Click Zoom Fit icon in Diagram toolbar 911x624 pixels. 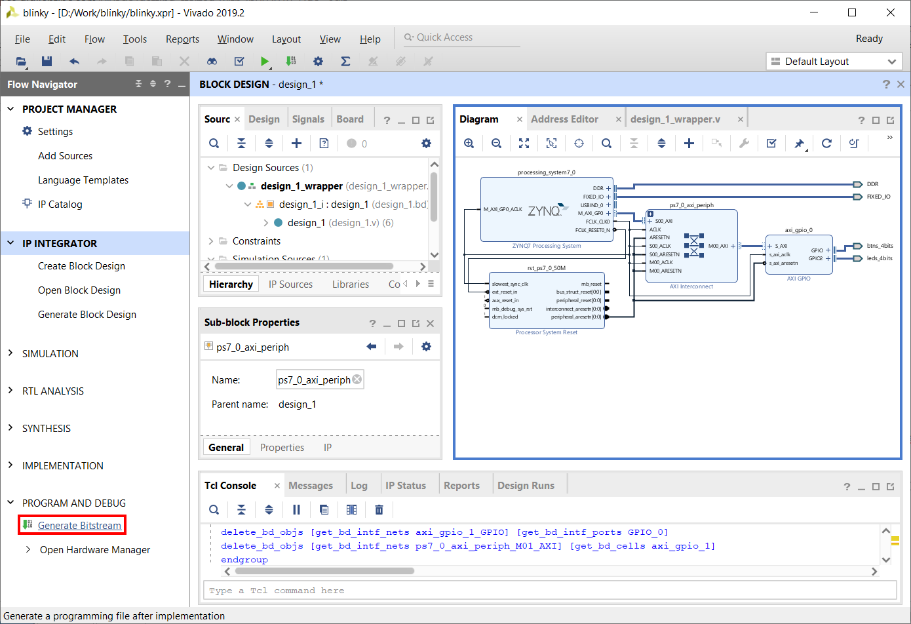pyautogui.click(x=524, y=144)
